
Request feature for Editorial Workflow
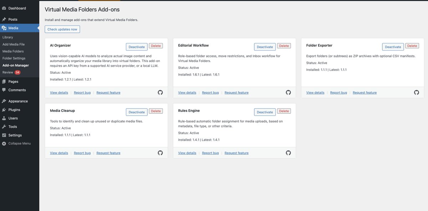point(236,93)
